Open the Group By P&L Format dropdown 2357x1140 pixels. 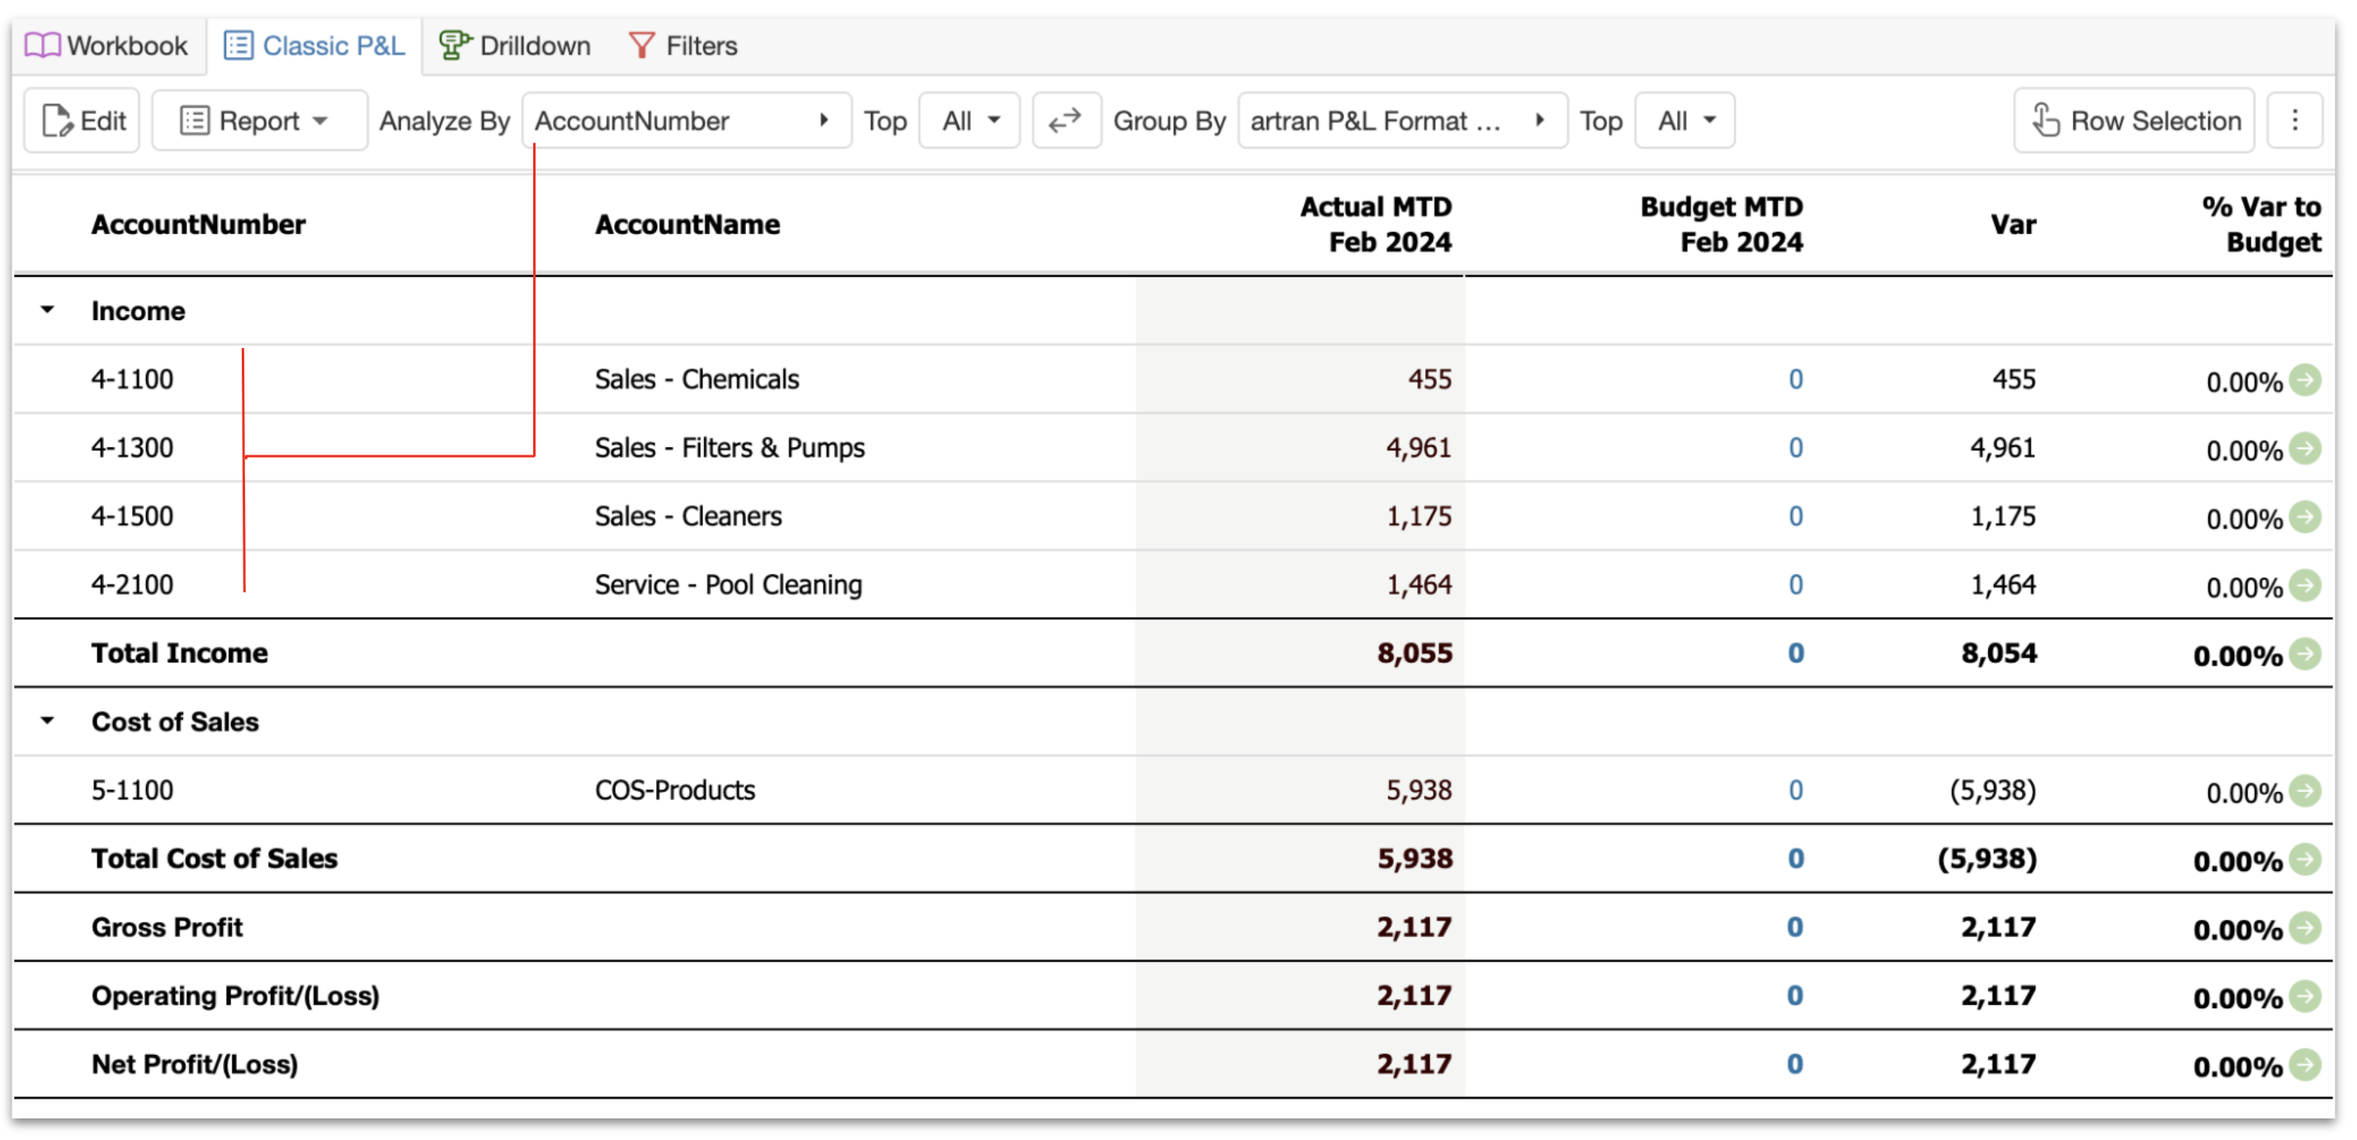1402,120
